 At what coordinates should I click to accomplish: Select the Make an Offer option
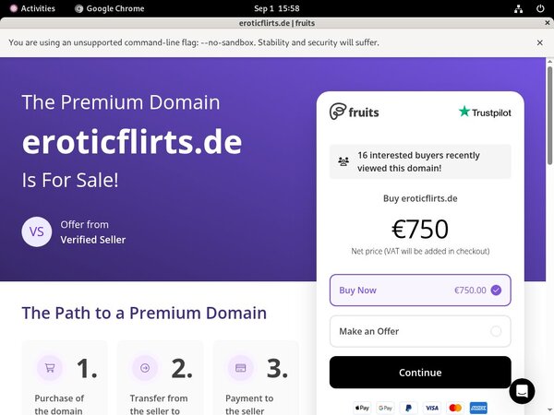[420, 331]
